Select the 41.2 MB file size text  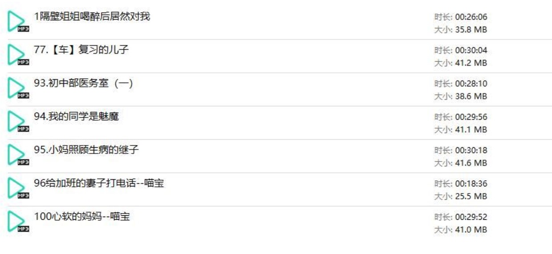tap(461, 63)
